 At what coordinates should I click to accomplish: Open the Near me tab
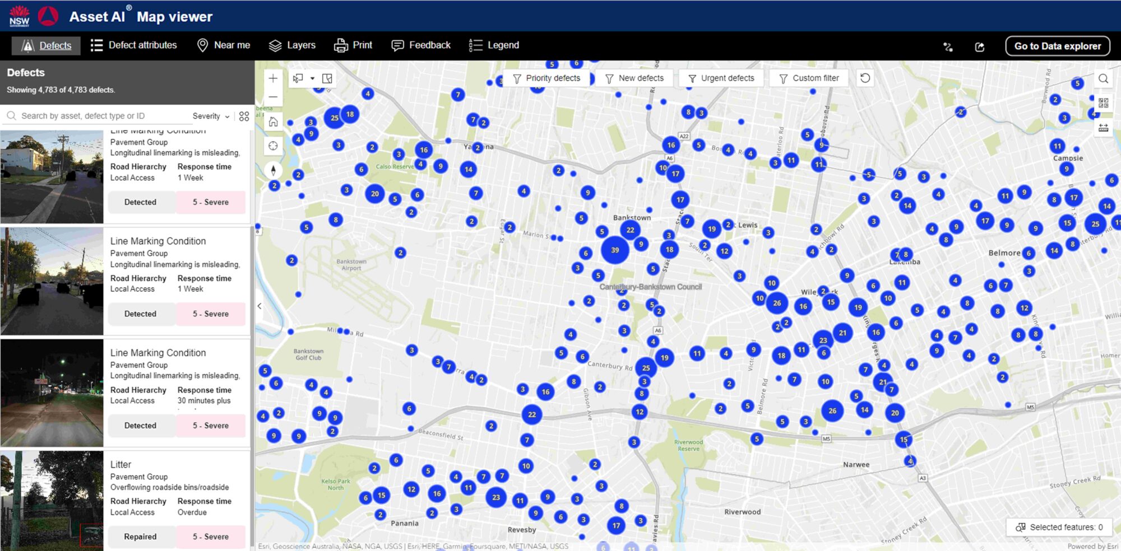click(x=224, y=45)
